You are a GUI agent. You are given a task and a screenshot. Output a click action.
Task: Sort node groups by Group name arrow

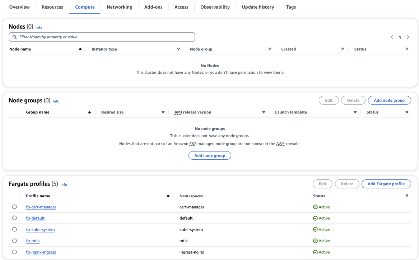tap(89, 112)
